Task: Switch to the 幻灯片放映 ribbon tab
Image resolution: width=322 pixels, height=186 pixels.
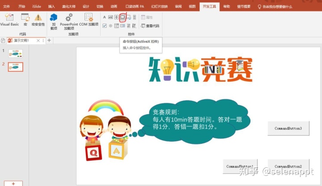Action: 160,6
